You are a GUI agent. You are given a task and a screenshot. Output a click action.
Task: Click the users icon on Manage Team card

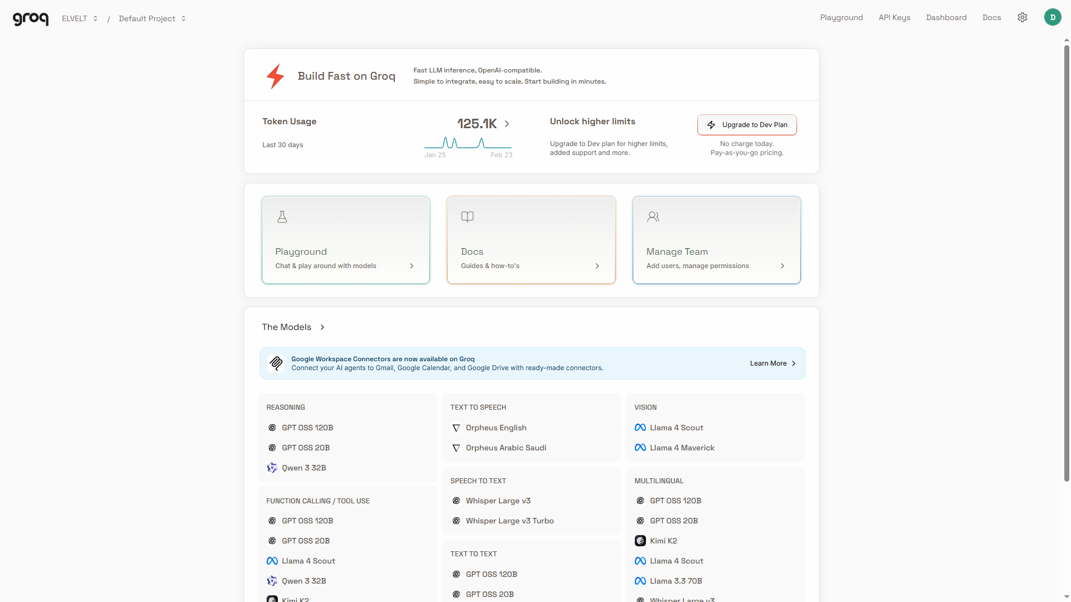pos(653,217)
